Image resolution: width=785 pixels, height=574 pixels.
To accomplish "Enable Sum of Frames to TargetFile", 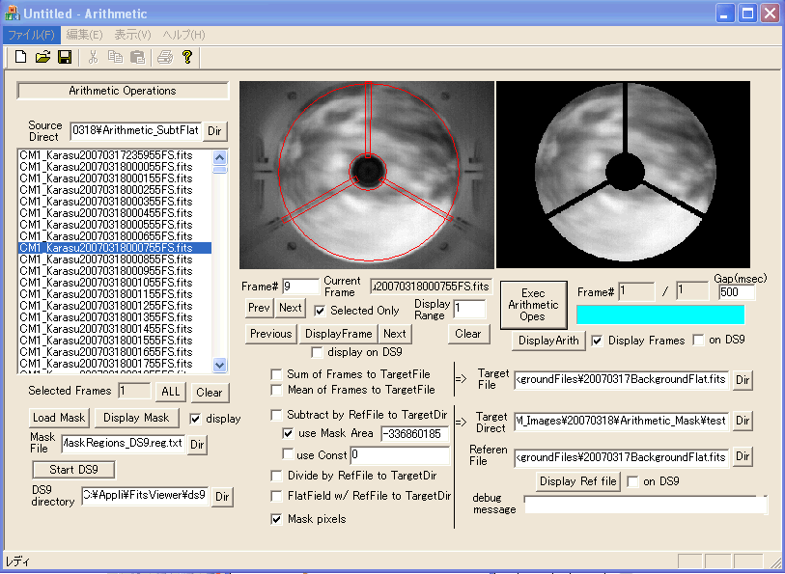I will (277, 374).
